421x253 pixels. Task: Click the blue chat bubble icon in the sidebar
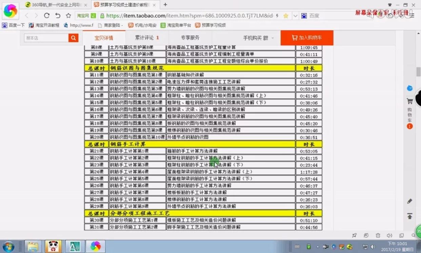click(x=410, y=88)
